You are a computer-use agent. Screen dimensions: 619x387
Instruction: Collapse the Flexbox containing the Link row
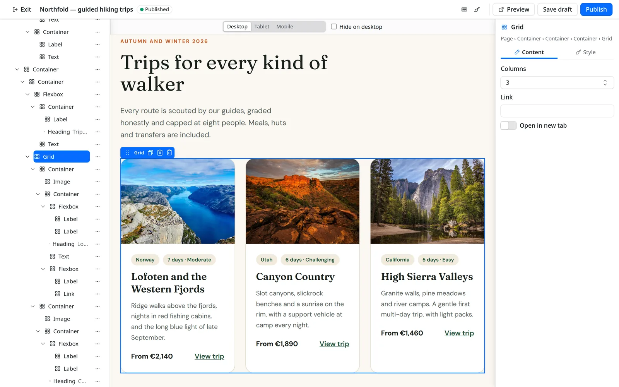click(43, 269)
